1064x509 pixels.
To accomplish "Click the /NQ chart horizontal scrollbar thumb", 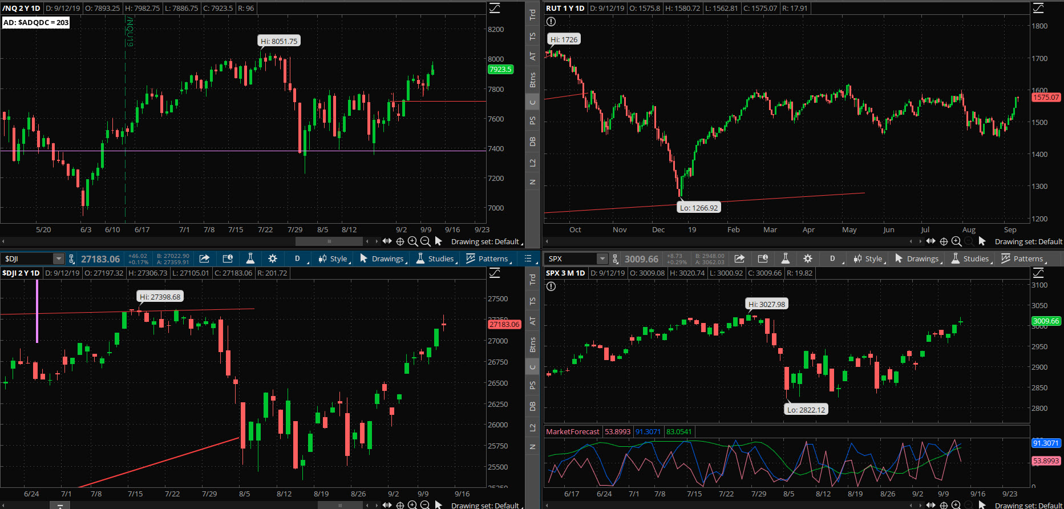I will pos(329,241).
